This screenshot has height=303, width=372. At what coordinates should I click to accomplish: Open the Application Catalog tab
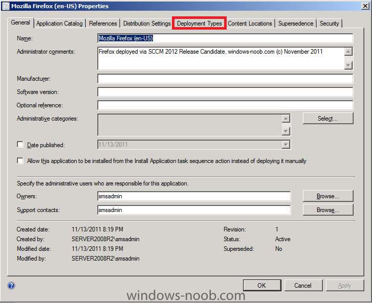(x=59, y=24)
